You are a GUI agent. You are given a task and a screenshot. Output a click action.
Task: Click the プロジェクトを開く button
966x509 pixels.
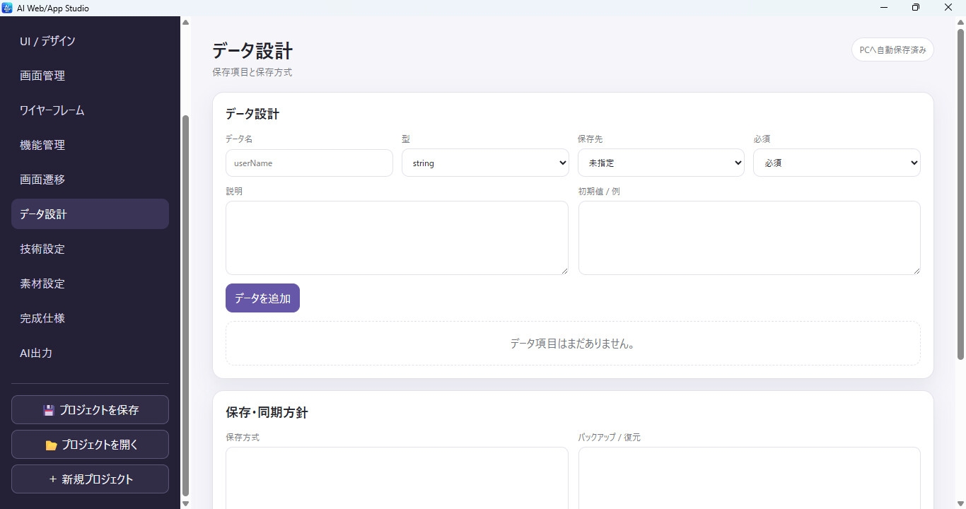[x=90, y=445]
